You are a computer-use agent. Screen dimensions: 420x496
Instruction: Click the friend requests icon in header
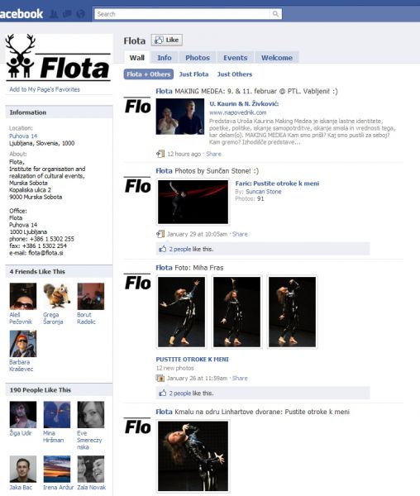point(54,14)
